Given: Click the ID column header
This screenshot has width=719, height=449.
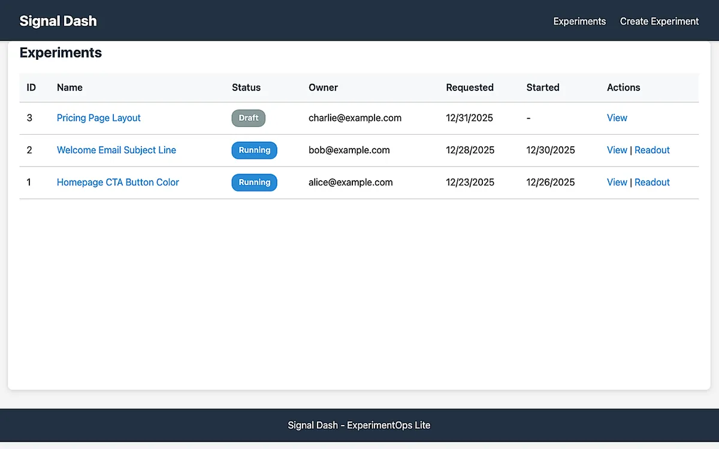Looking at the screenshot, I should [x=31, y=87].
